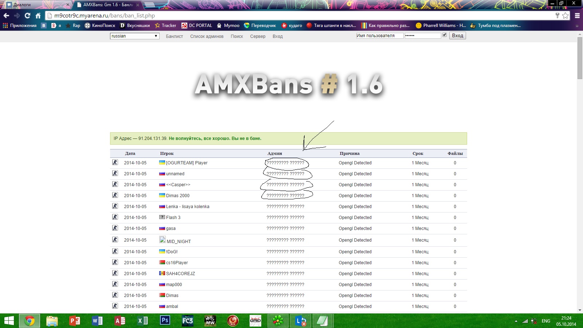Click the Причина column header
This screenshot has height=328, width=583.
click(x=349, y=153)
